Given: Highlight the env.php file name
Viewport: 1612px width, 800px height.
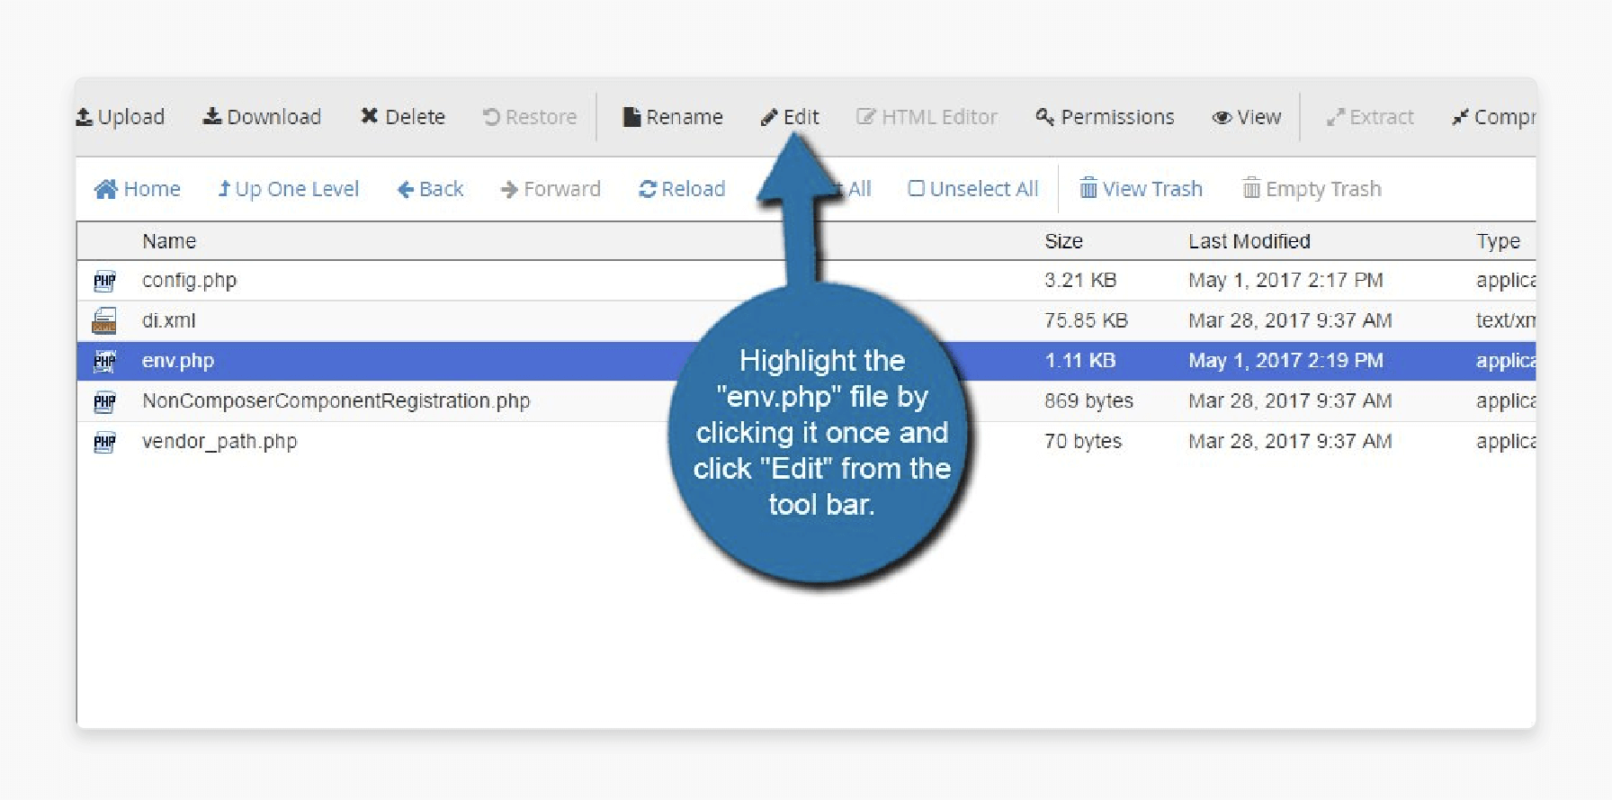Looking at the screenshot, I should 178,361.
